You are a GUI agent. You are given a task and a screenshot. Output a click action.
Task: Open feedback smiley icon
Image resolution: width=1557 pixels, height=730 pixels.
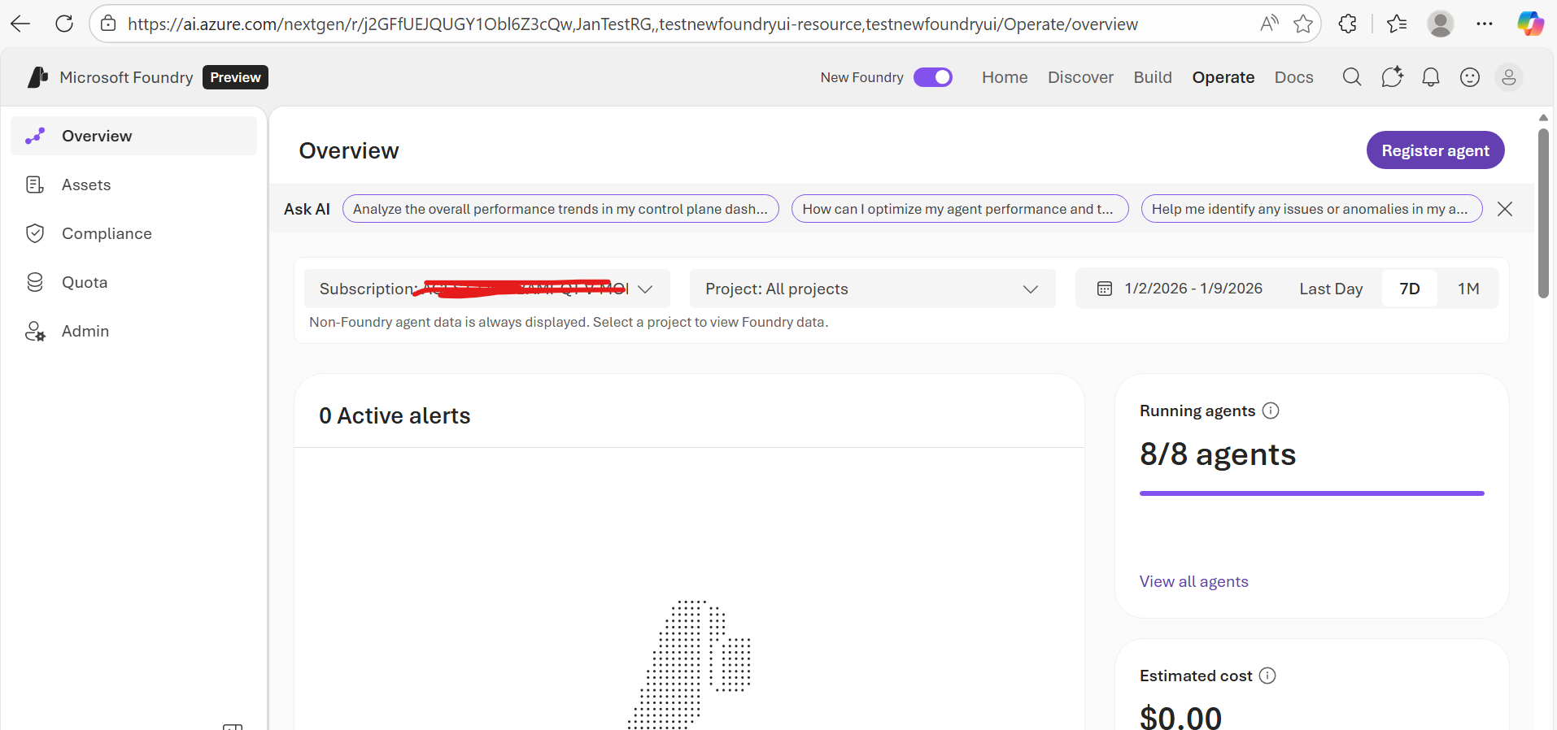(x=1470, y=77)
